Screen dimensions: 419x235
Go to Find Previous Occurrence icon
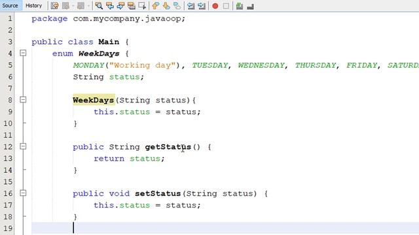(110, 6)
